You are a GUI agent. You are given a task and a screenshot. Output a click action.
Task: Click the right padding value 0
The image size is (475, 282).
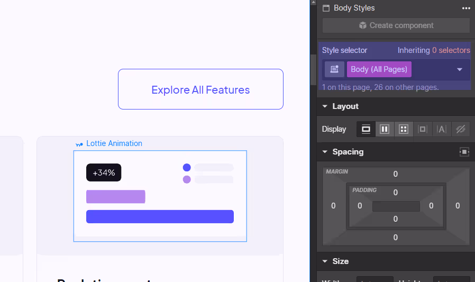(431, 206)
